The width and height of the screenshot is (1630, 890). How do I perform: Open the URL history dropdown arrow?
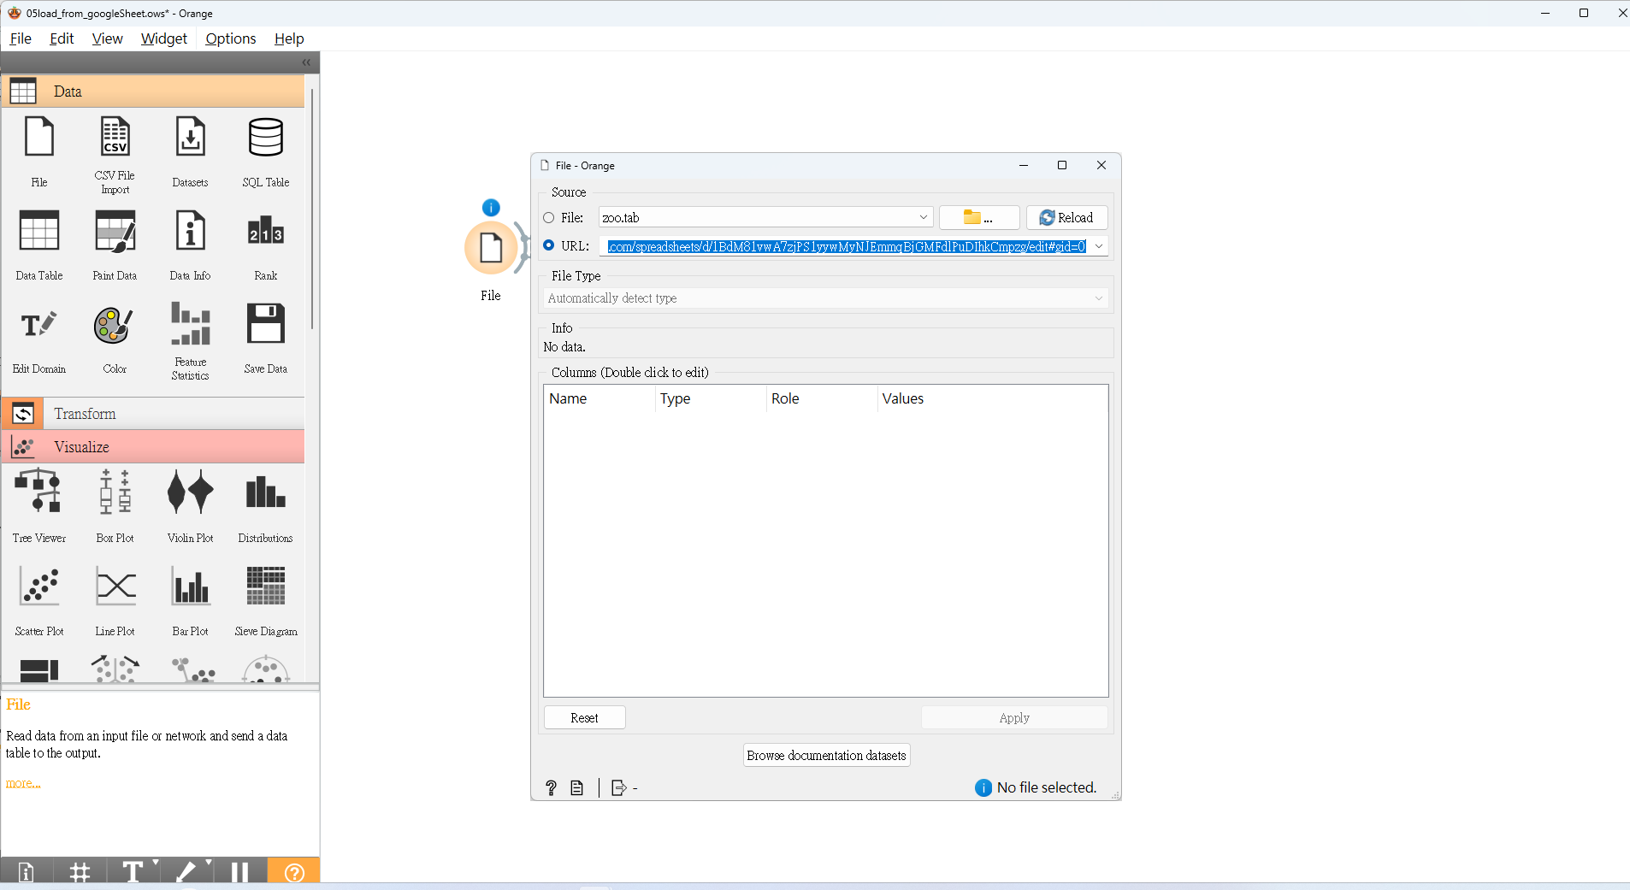point(1099,246)
